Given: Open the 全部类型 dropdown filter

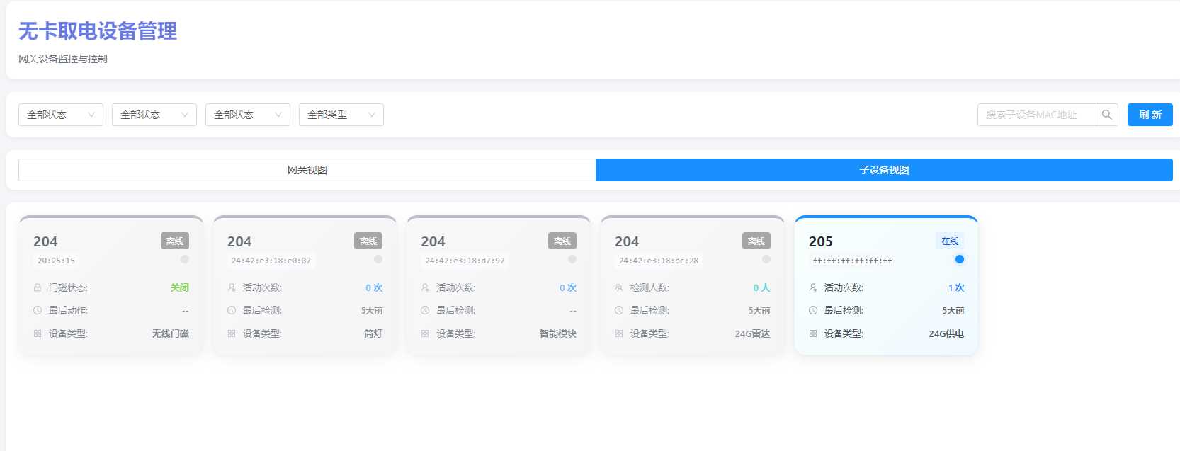Looking at the screenshot, I should click(341, 115).
